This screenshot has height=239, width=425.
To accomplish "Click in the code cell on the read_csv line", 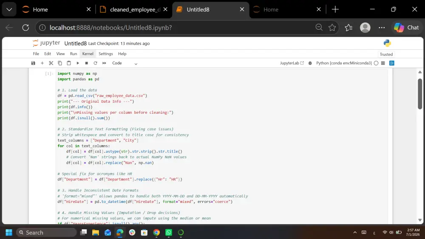I will click(102, 96).
